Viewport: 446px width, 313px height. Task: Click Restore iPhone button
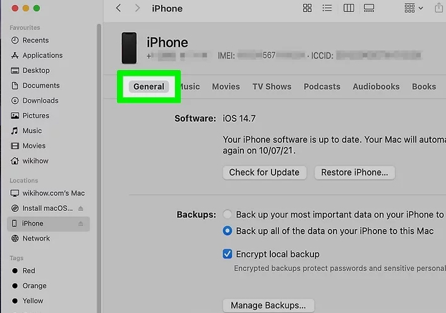tap(354, 172)
